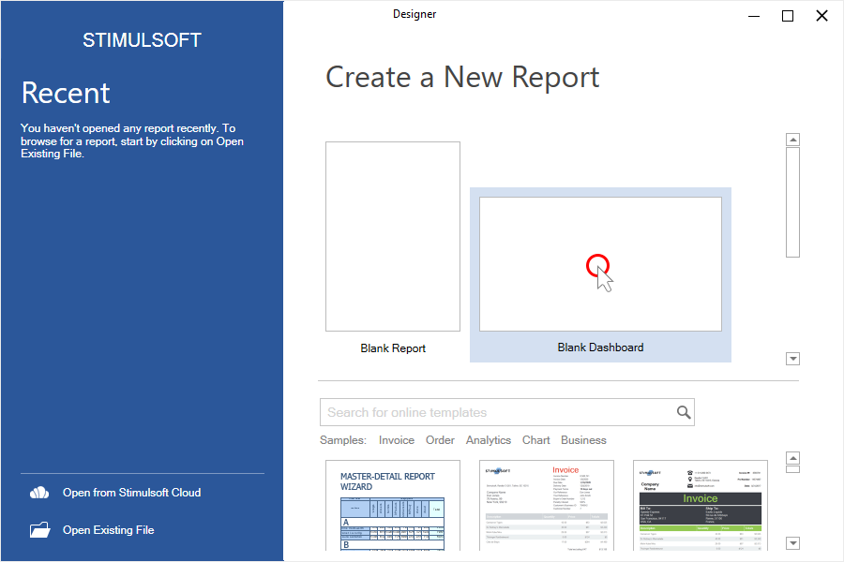Click scroll up arrow beside Blank templates
Image resolution: width=844 pixels, height=562 pixels.
click(793, 140)
